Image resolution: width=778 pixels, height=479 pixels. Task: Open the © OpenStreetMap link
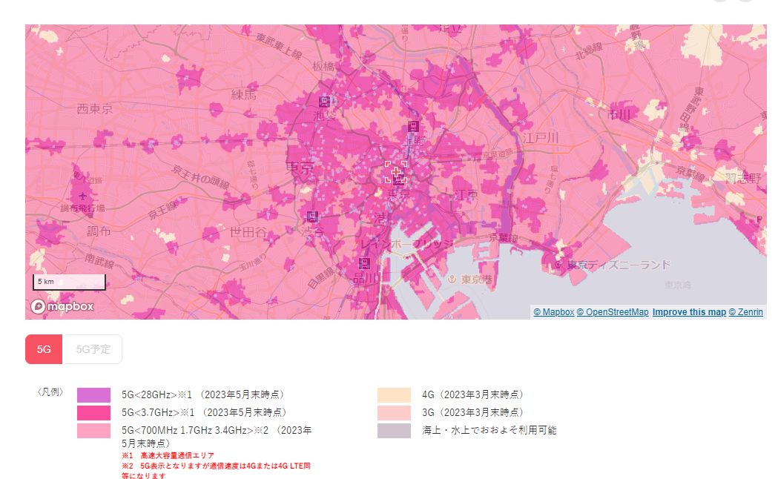coord(613,312)
